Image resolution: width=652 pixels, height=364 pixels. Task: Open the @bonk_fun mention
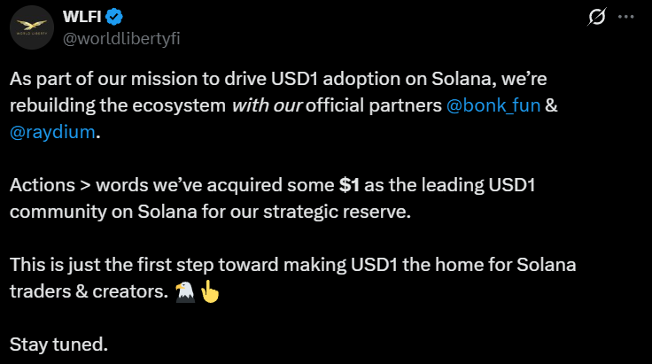pyautogui.click(x=493, y=105)
